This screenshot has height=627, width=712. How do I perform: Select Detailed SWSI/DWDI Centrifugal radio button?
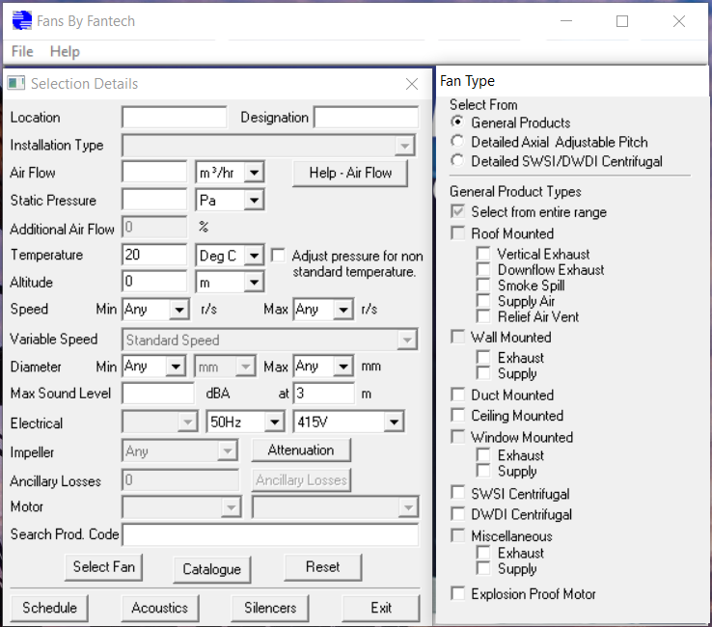[457, 161]
